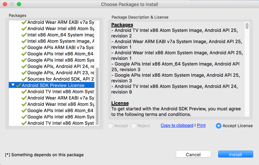259x165 pixels.
Task: Collapse the Android SDK Preview License group
Action: point(13,85)
